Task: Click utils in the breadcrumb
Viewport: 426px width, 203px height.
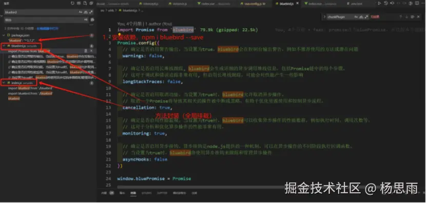Action: [111, 10]
